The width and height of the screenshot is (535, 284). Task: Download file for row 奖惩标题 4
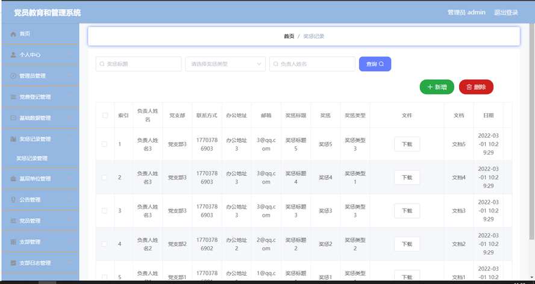[x=407, y=177]
